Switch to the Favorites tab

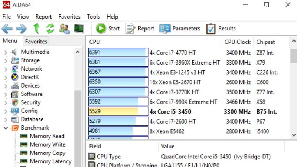36,42
